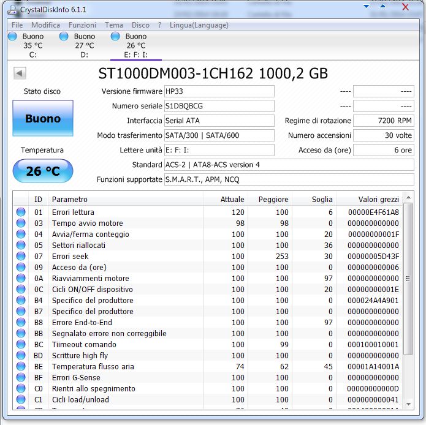Viewport: 426px width, 425px height.
Task: Open the Funzioni menu
Action: pos(82,25)
